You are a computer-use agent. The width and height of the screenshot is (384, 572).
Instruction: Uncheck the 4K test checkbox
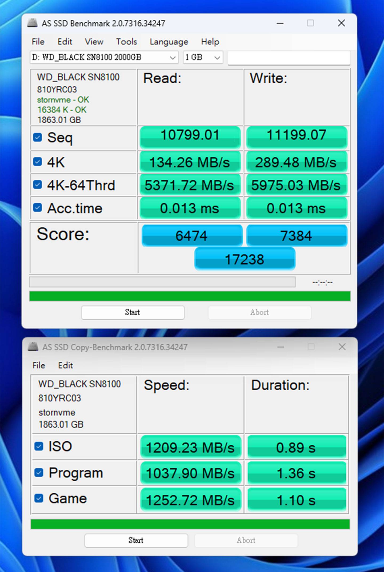[38, 162]
